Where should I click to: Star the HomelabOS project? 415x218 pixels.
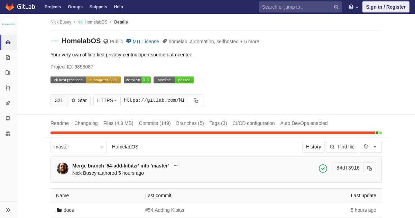pos(79,100)
